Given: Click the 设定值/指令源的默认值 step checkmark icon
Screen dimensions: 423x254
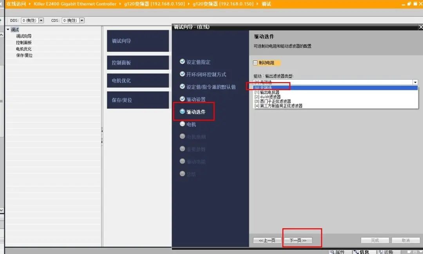Looking at the screenshot, I should coord(183,86).
